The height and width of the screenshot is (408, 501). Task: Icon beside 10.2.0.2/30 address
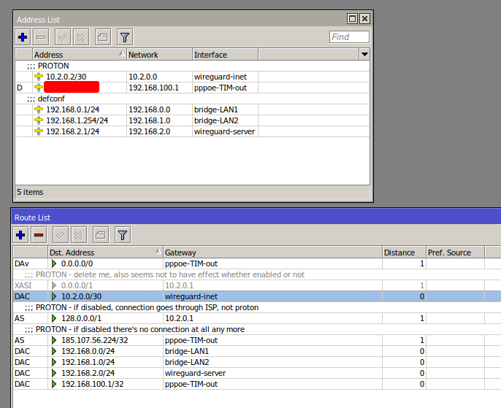[x=39, y=77]
